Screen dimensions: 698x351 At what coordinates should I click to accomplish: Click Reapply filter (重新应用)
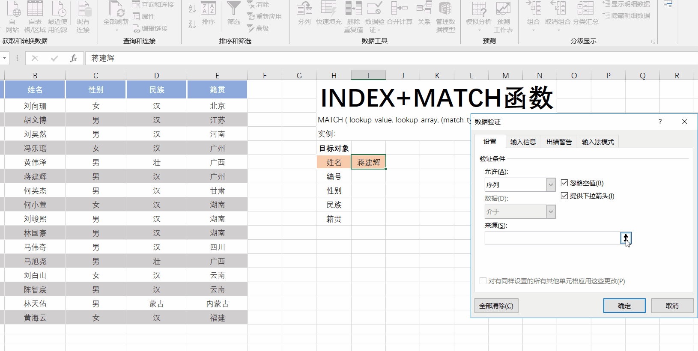264,17
